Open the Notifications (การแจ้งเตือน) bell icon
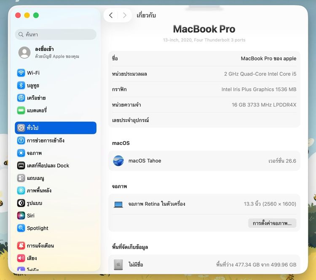 coord(21,246)
